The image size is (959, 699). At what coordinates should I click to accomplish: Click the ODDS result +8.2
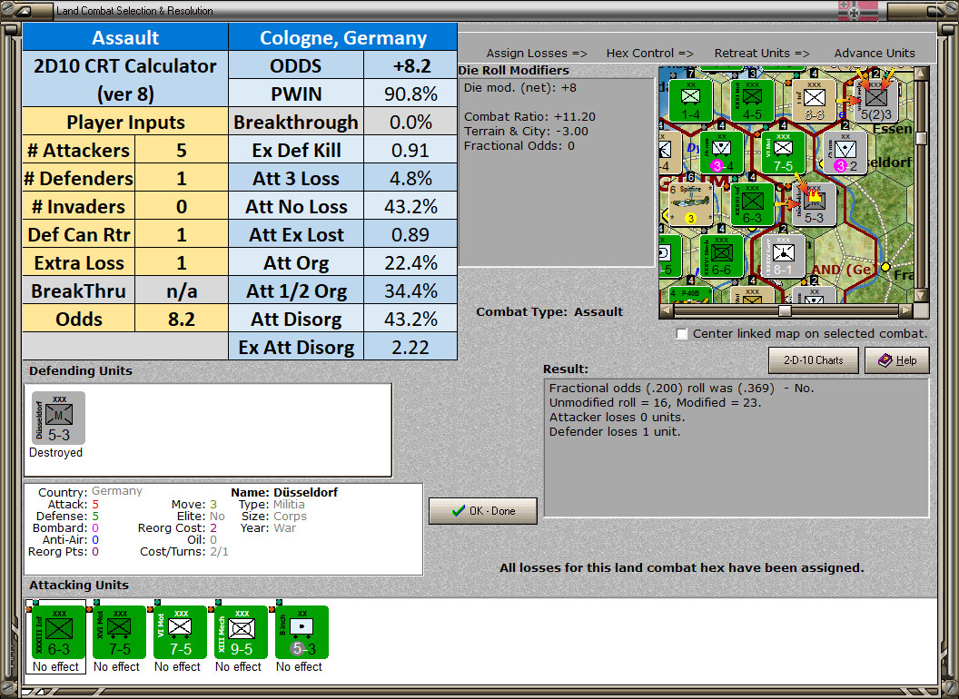pos(410,66)
